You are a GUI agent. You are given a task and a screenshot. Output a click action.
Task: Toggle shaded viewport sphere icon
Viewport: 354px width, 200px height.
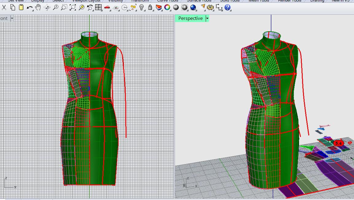click(x=176, y=7)
